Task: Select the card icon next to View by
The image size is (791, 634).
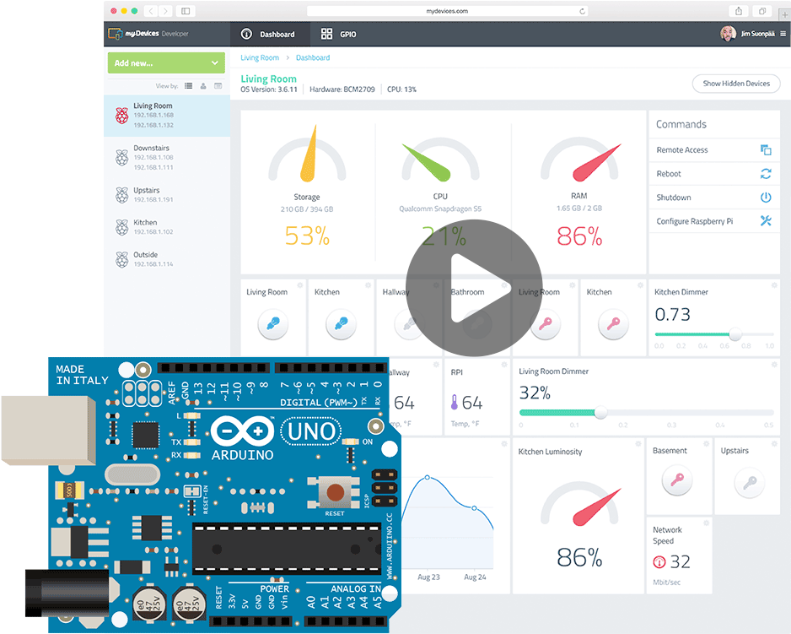Action: point(218,86)
